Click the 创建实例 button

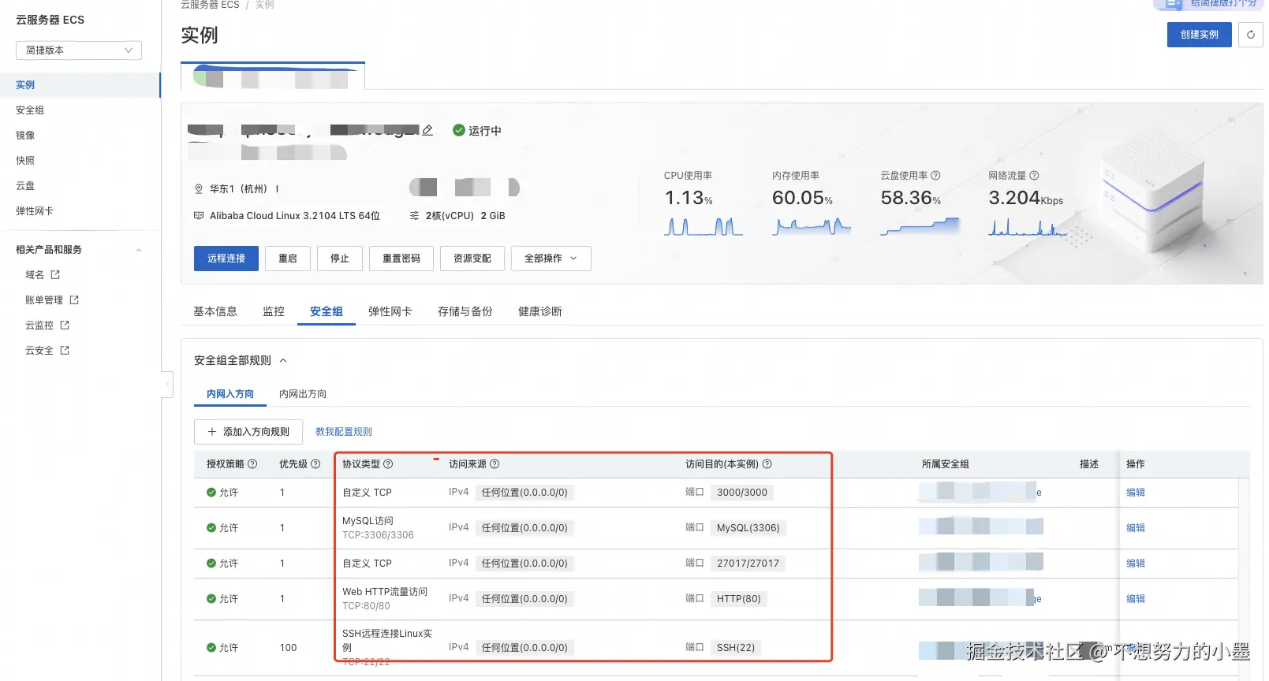coord(1200,35)
